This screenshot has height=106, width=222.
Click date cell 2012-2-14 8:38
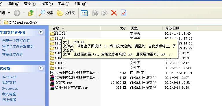[x=177, y=88]
